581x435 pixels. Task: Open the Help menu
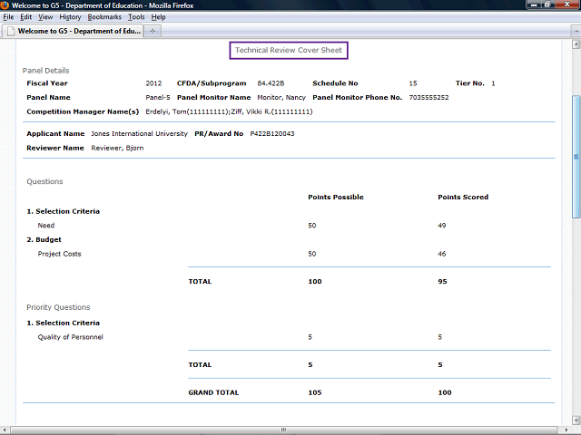point(159,17)
